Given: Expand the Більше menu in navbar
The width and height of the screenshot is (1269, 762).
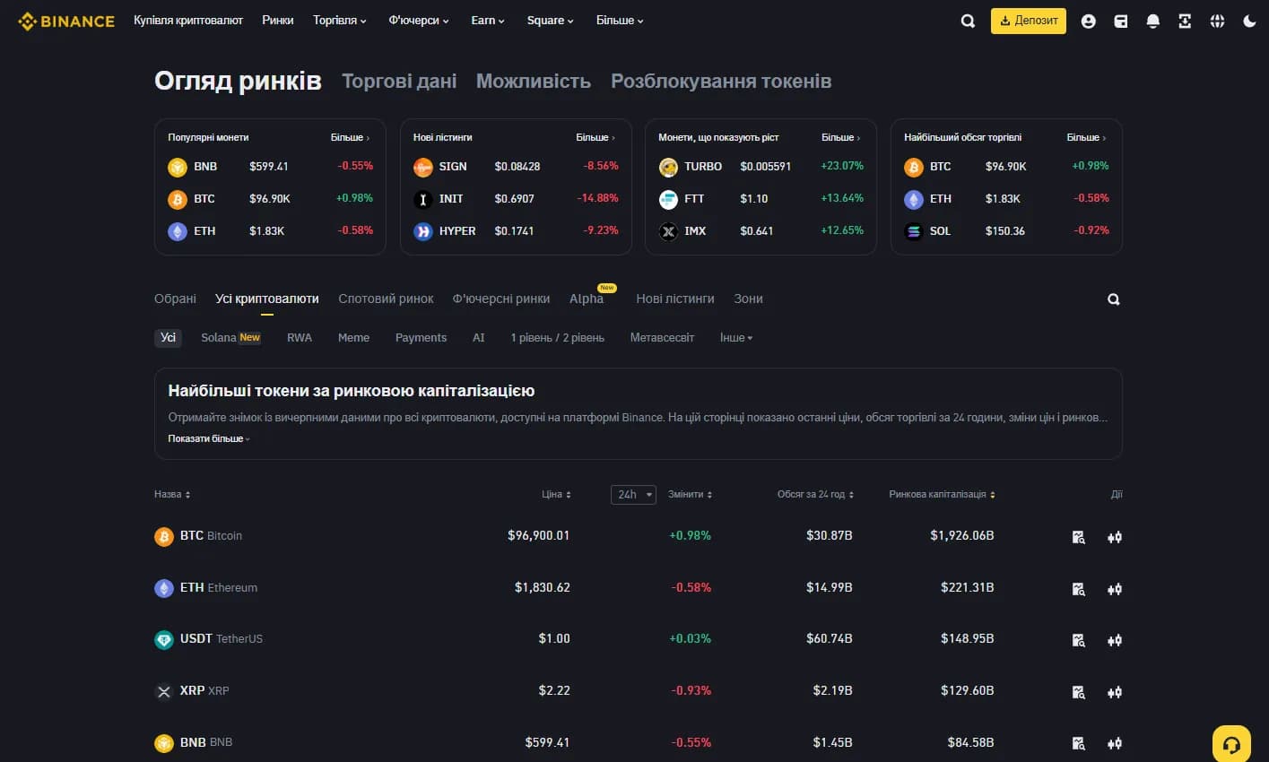Looking at the screenshot, I should [620, 21].
